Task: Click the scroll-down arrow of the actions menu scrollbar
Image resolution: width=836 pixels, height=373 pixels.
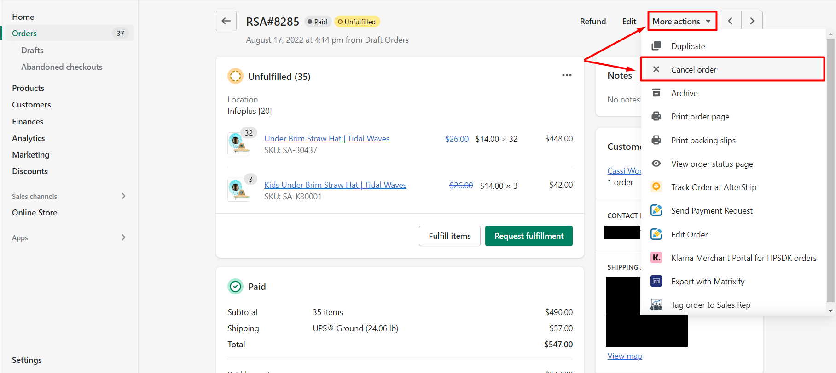Action: click(x=830, y=311)
